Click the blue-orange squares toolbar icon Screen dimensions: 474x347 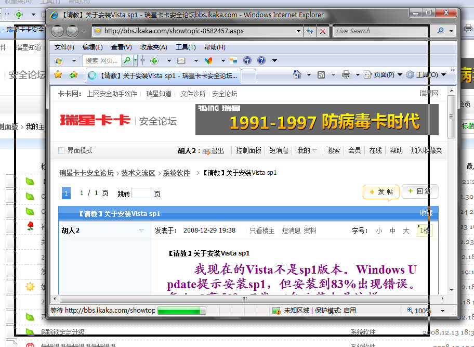coord(233,60)
